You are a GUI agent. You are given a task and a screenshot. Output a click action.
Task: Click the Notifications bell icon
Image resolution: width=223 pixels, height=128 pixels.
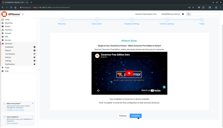click(34, 64)
